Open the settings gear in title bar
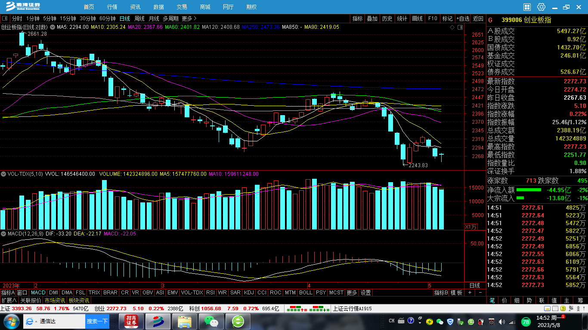The image size is (588, 330). 541,7
